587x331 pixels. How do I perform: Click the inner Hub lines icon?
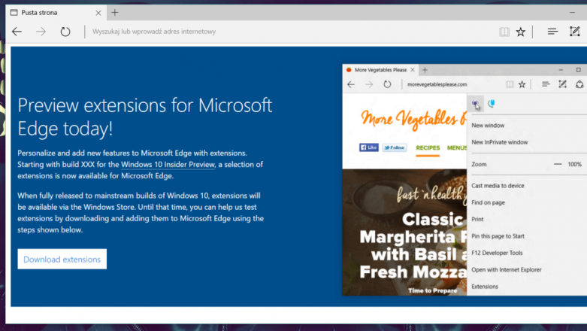[546, 84]
